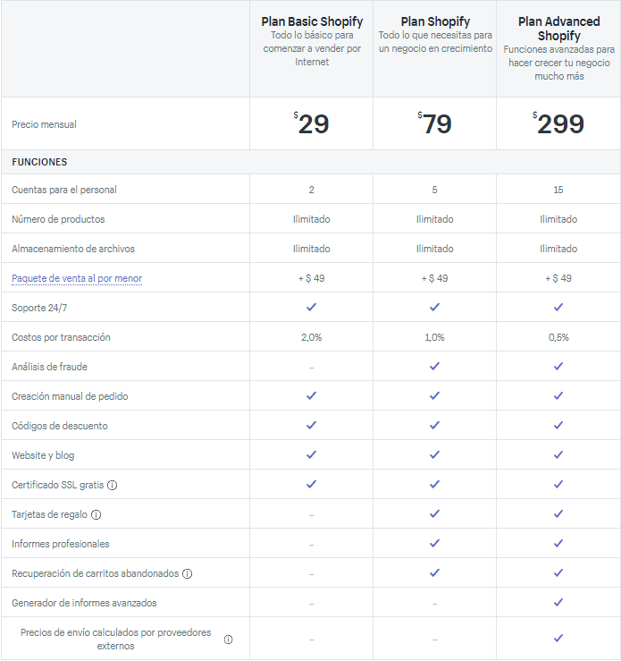Click Ilimitado for Almacenamiento de archivos in Advanced column
Screen dimensions: 621x661
pos(558,249)
